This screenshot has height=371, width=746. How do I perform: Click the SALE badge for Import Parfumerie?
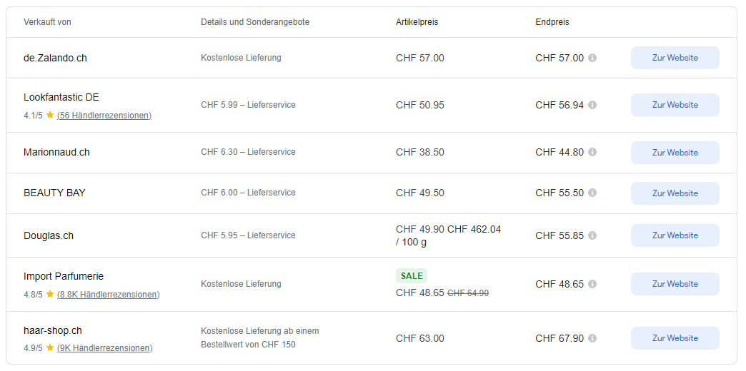point(412,276)
